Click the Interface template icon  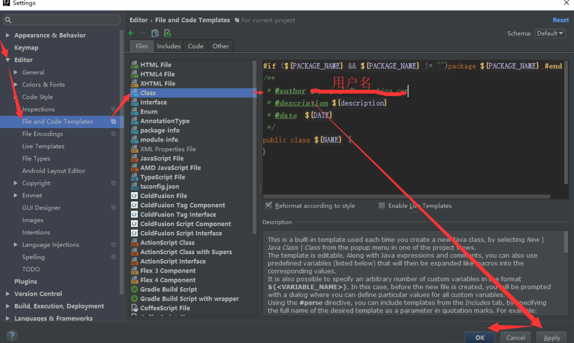pyautogui.click(x=134, y=102)
